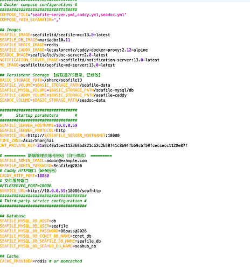Click the SEAFILE_MYSQL_DB_SEAHUB_DB_NAME line
Viewport: 250px width, 269px height.
click(x=48, y=246)
